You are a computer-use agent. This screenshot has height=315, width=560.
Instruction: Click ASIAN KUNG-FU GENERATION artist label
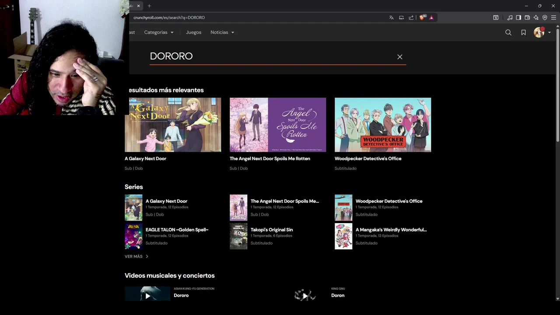[194, 289]
